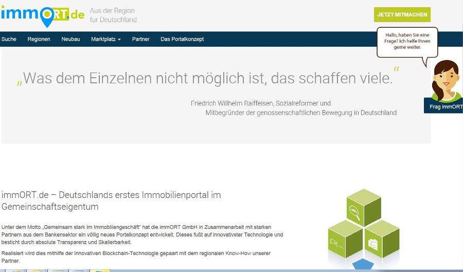The height and width of the screenshot is (272, 463).
Task: Click the left green cube icon
Action: [345, 239]
